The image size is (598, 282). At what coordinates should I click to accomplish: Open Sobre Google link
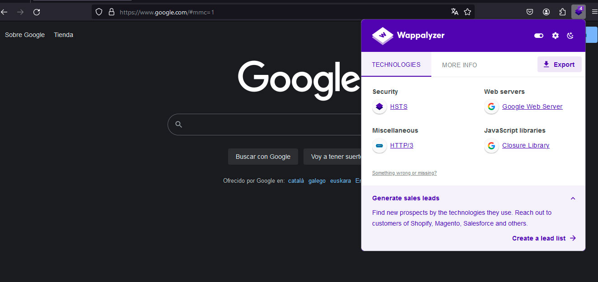pyautogui.click(x=25, y=35)
